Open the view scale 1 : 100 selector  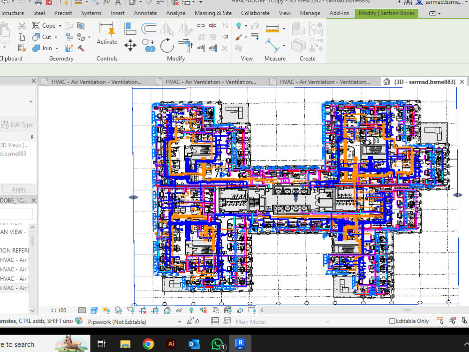coord(58,310)
